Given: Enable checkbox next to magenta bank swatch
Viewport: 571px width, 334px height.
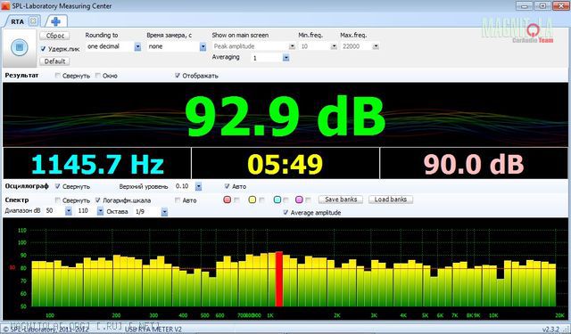Looking at the screenshot, I should 308,200.
